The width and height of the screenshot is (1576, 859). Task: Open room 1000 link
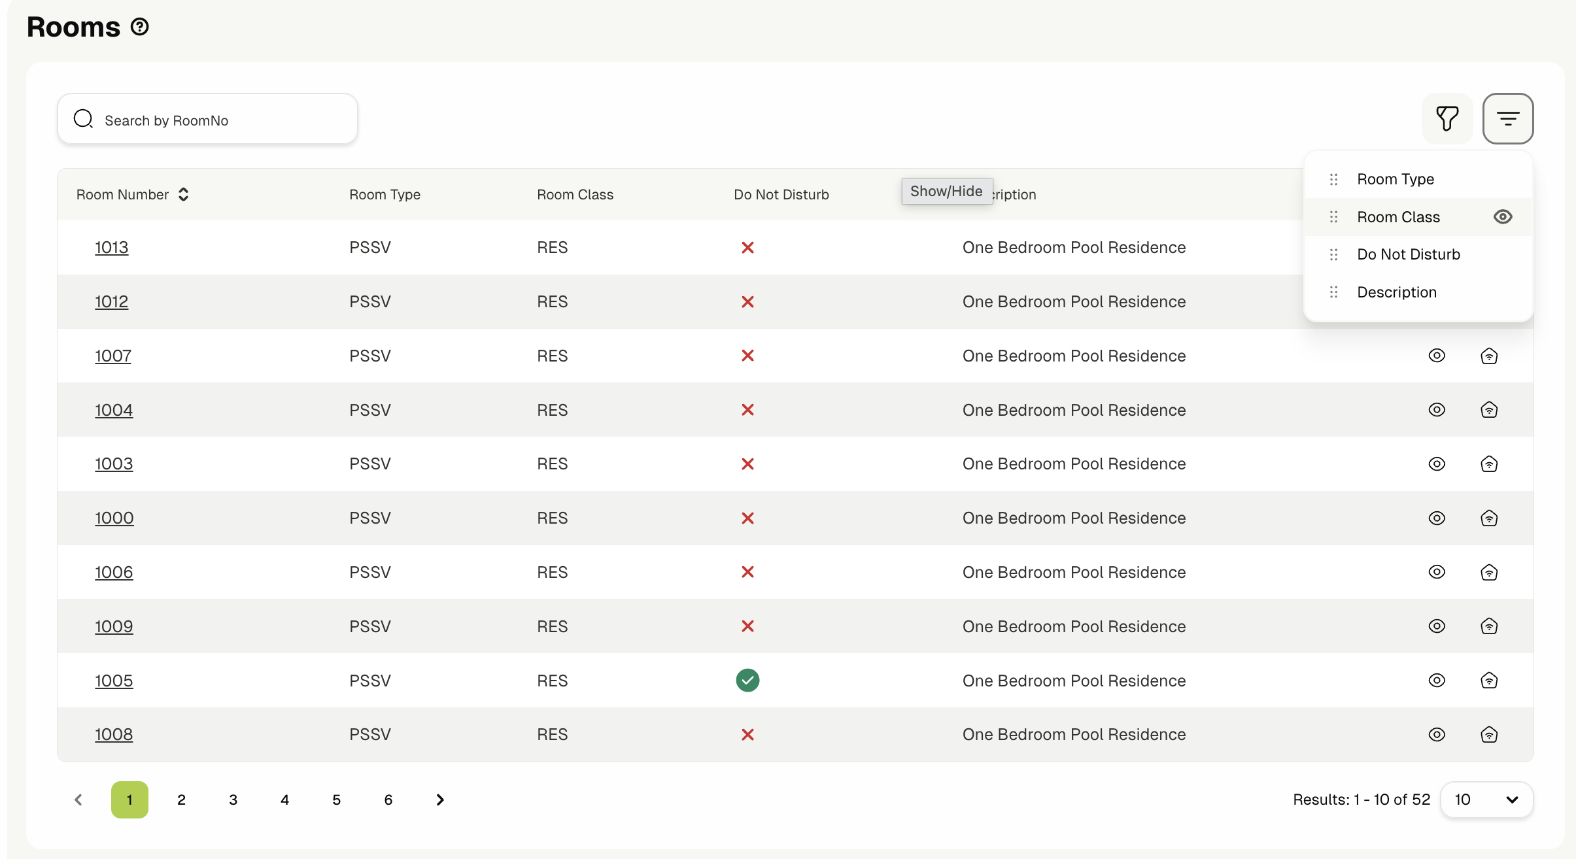114,518
